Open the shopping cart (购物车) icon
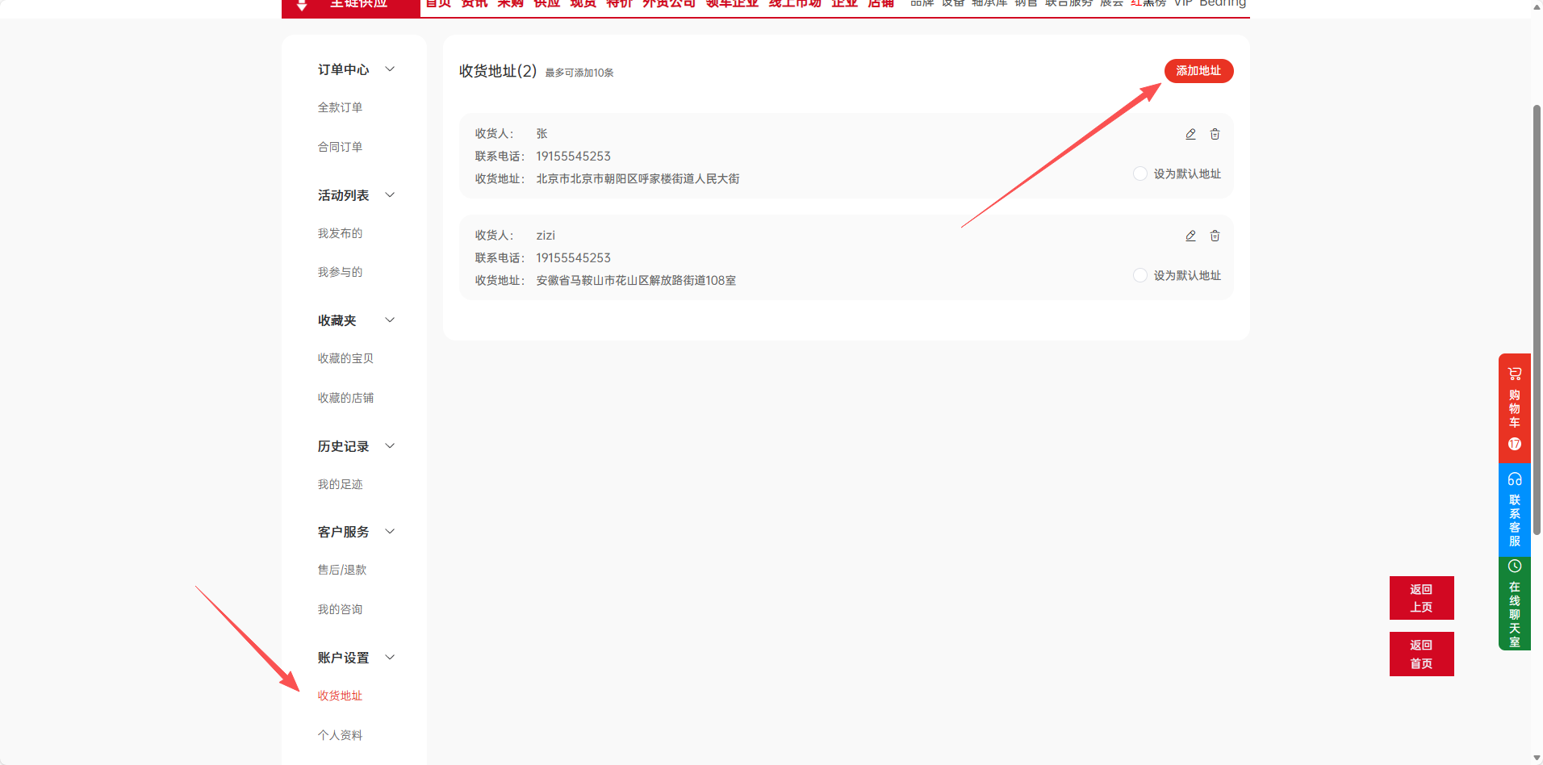This screenshot has height=765, width=1543. click(1514, 374)
